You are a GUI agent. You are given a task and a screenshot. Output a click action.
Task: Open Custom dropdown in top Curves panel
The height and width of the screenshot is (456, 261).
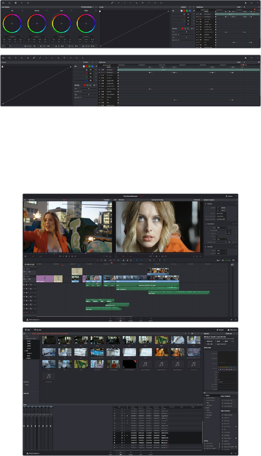(x=184, y=7)
